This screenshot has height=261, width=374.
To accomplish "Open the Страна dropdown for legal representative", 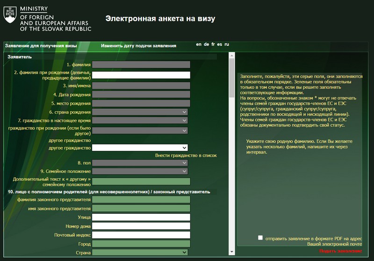I will tap(140, 252).
